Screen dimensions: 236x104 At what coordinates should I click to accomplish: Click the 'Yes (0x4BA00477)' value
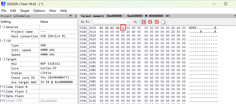(x=55, y=77)
